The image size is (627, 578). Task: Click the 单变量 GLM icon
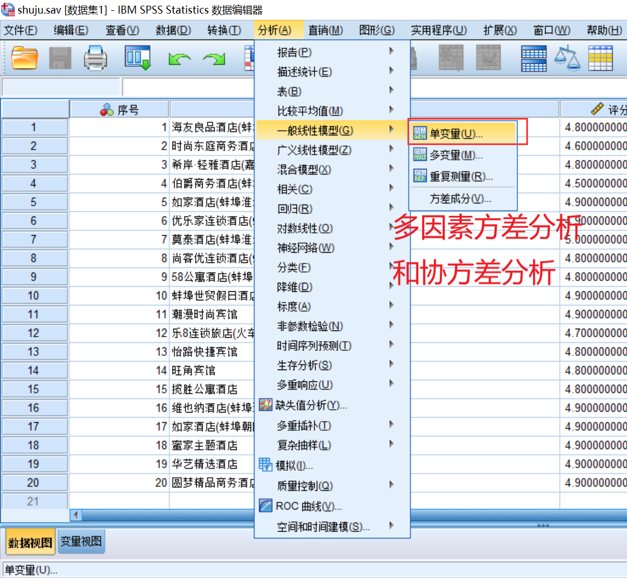[420, 133]
